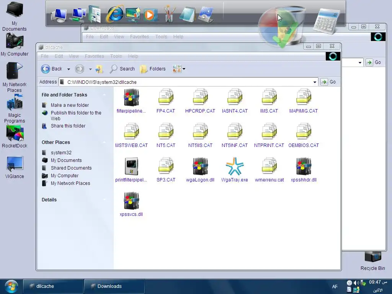Open the Recycle Bin desktop icon

point(372,261)
